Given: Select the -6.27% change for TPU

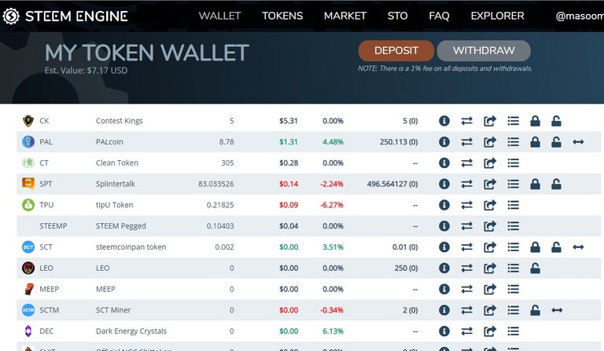Looking at the screenshot, I should point(332,205).
